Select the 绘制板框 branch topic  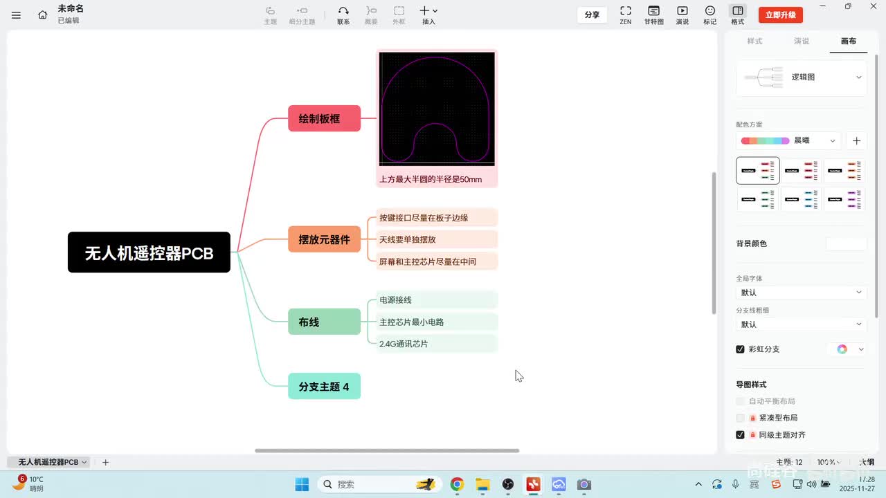[x=325, y=118]
